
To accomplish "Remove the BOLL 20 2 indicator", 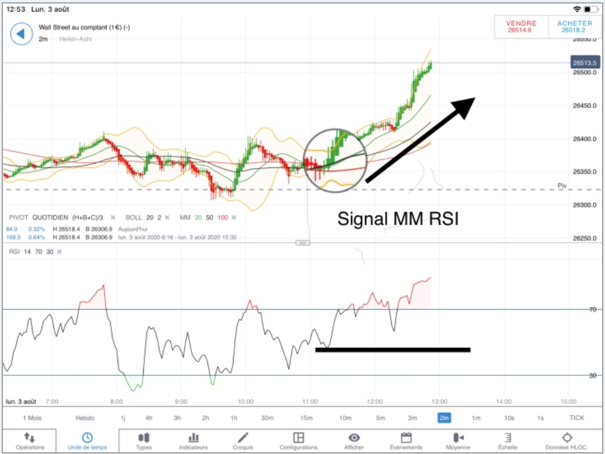I will [x=167, y=218].
